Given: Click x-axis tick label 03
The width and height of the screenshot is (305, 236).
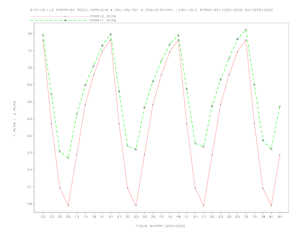Looking at the screenshot, I should 51,217.
